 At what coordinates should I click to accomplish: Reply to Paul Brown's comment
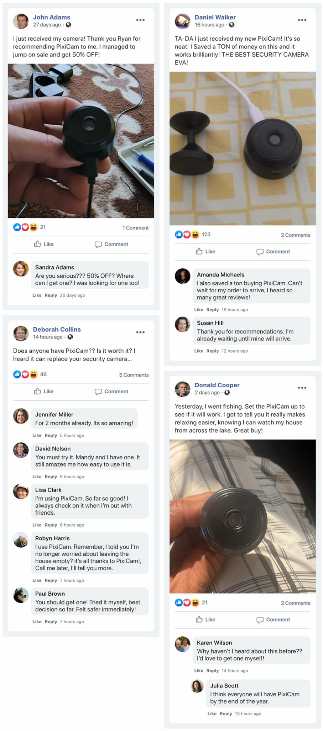pyautogui.click(x=51, y=621)
